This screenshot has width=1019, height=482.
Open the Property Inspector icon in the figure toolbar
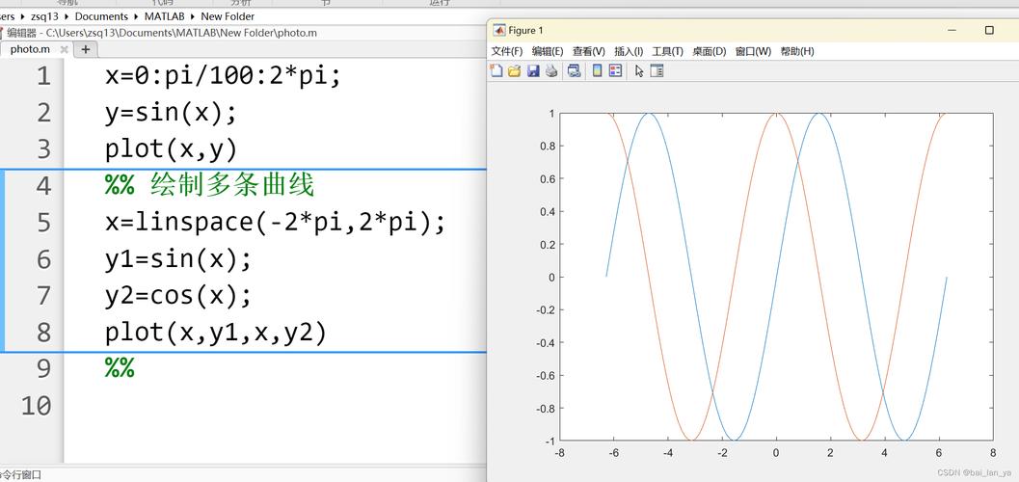click(657, 71)
